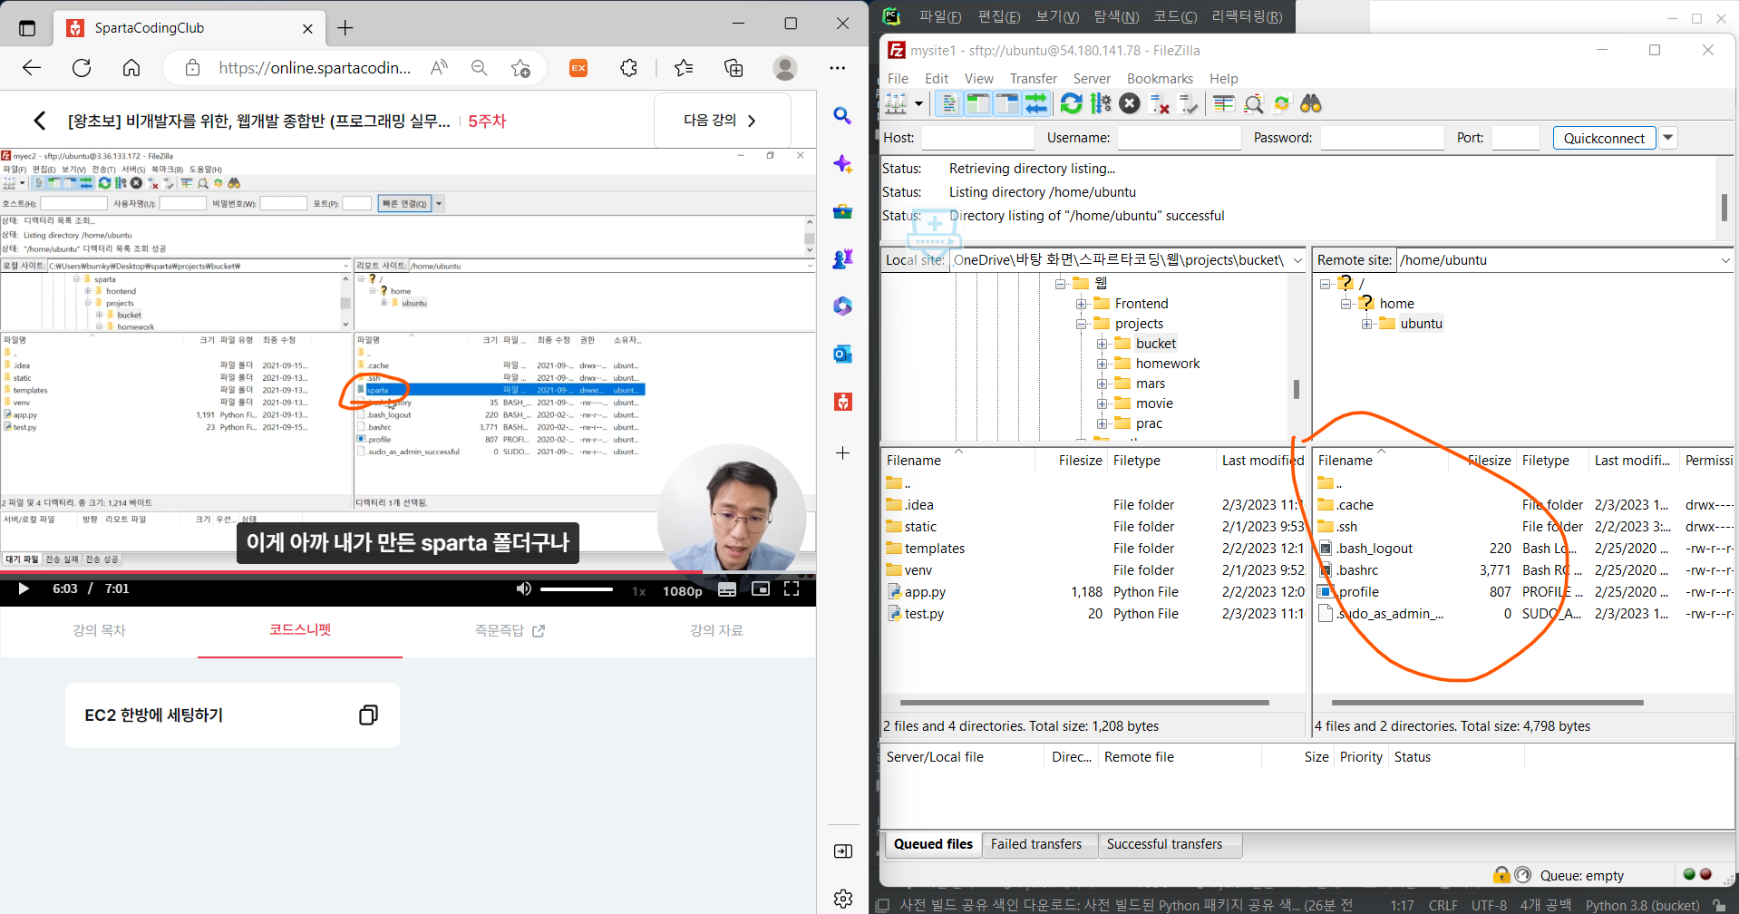Screen dimensions: 1739x914
Task: Disconnect from the current server
Action: click(1159, 104)
